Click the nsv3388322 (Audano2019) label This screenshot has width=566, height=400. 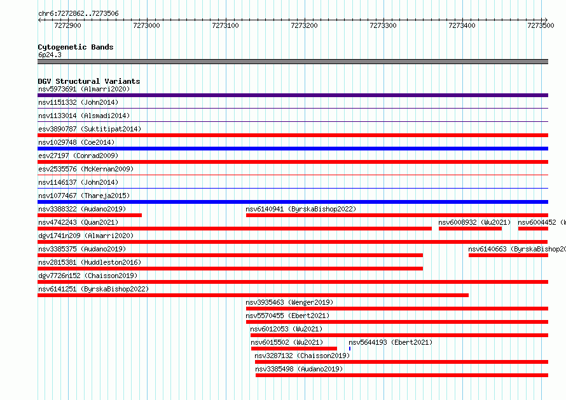click(82, 209)
